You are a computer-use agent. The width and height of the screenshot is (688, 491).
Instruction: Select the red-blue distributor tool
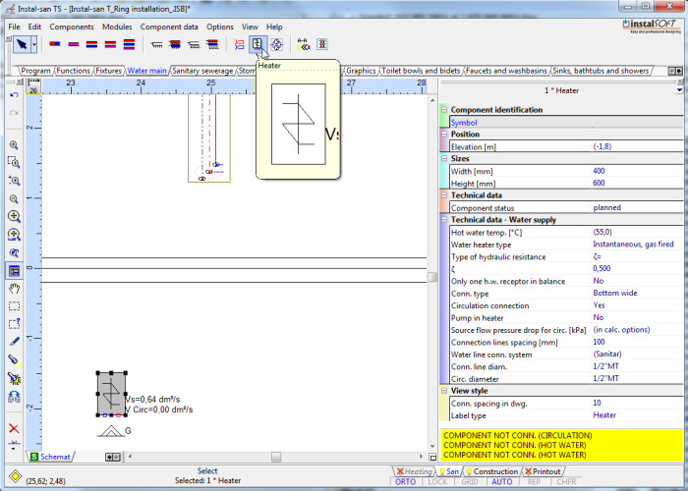pyautogui.click(x=175, y=44)
